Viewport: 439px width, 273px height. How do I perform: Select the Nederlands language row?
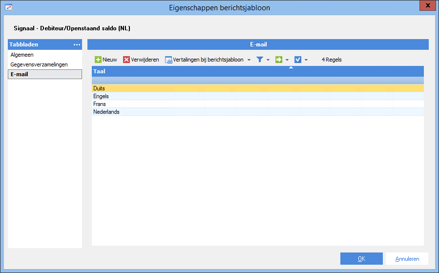[x=257, y=112]
